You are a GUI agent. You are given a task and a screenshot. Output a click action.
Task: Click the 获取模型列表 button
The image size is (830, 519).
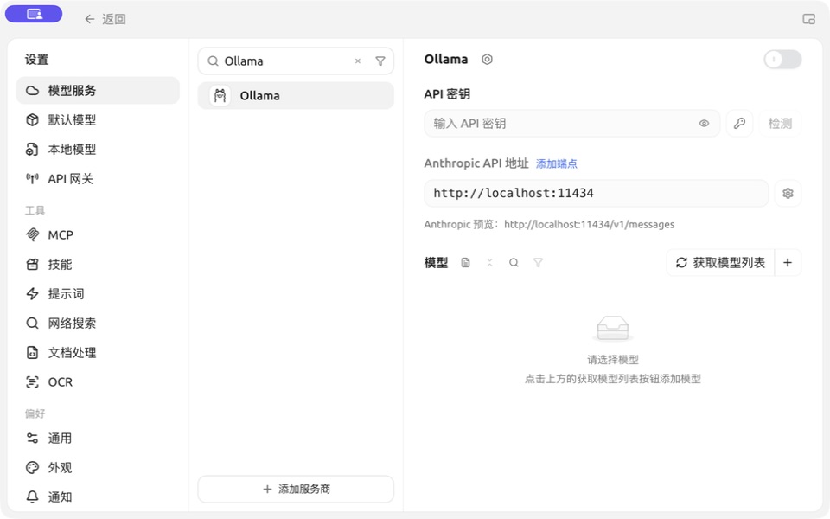click(x=720, y=263)
